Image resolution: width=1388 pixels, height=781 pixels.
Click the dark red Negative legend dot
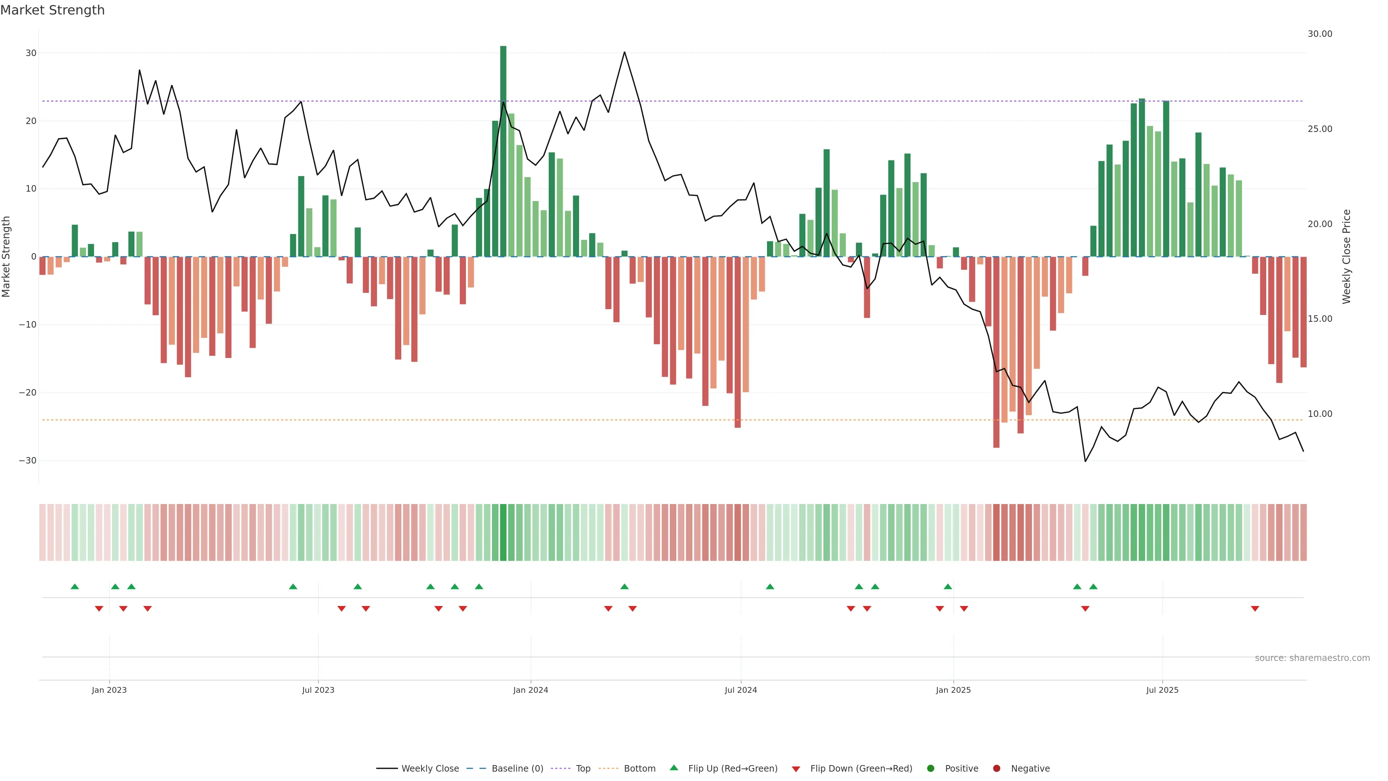coord(996,768)
